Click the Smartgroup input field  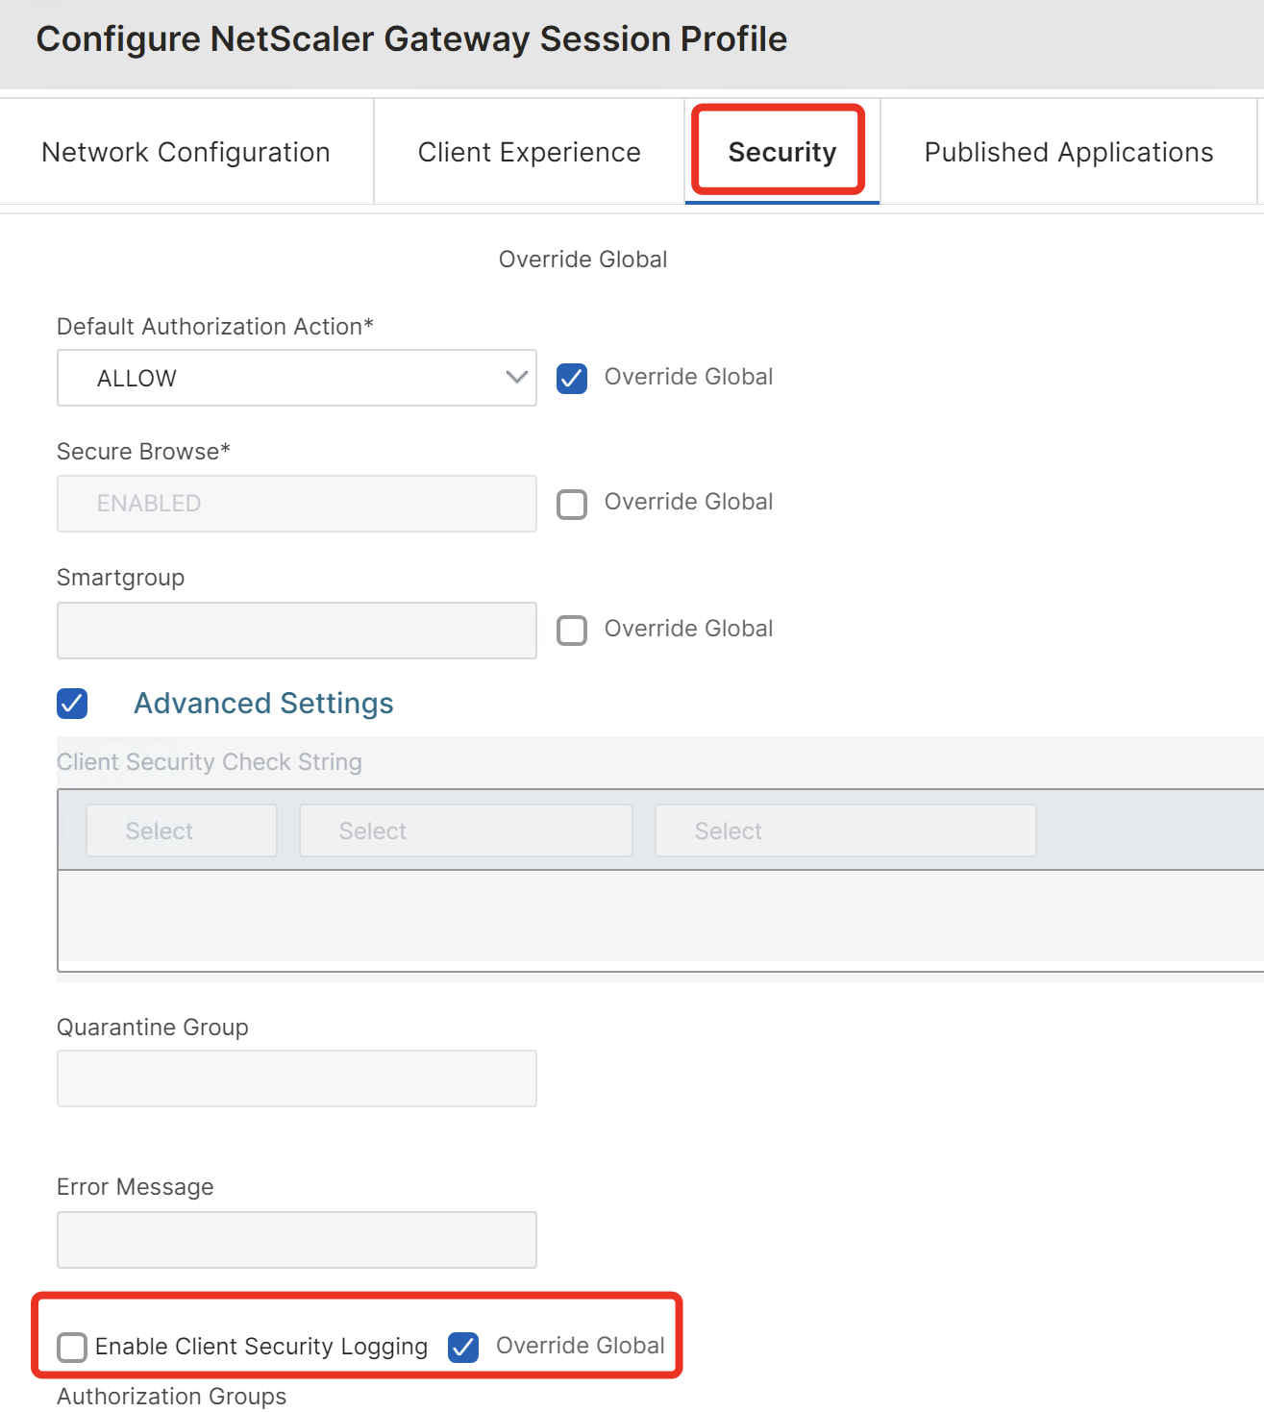pyautogui.click(x=297, y=631)
